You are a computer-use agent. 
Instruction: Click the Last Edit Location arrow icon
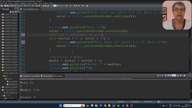(x=74, y=6)
